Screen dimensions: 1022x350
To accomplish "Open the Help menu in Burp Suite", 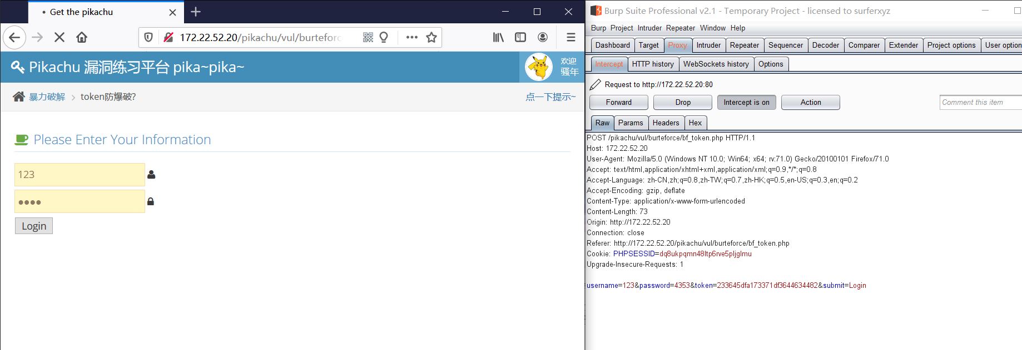I will pyautogui.click(x=738, y=28).
